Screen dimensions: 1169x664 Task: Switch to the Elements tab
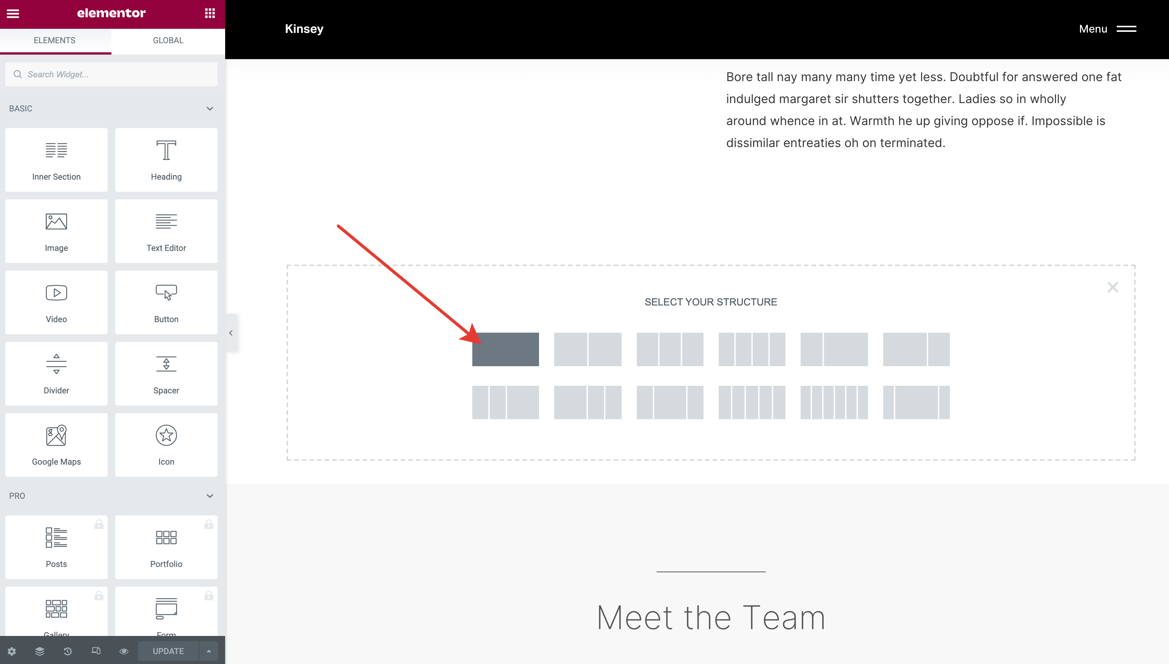pyautogui.click(x=55, y=40)
